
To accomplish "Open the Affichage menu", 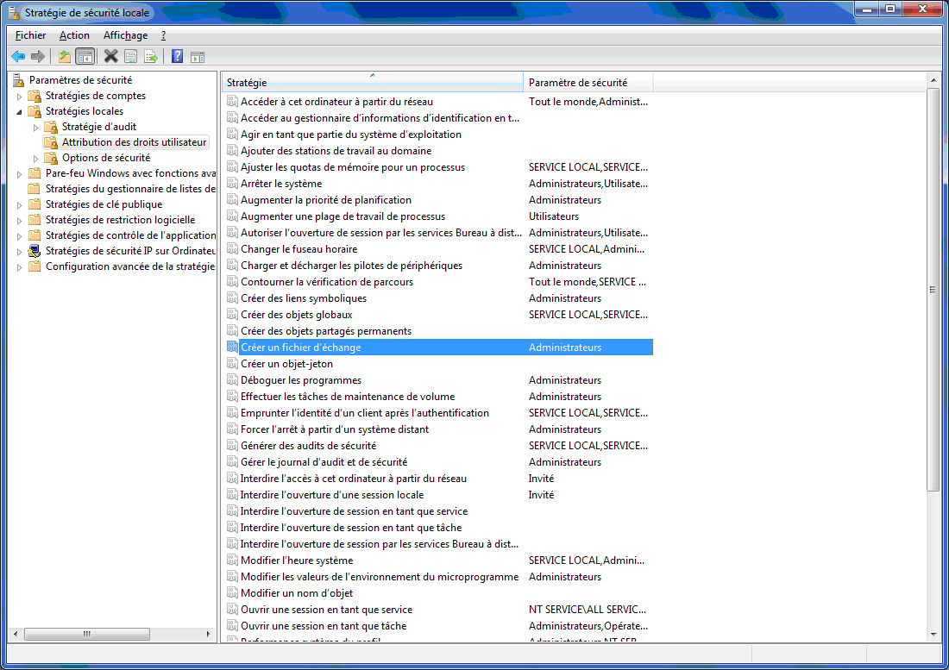I will pyautogui.click(x=125, y=35).
